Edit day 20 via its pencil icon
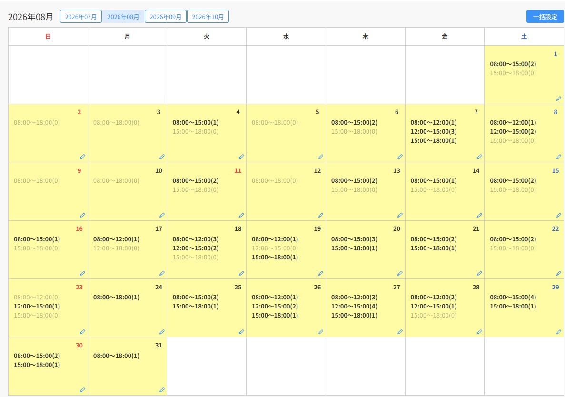The width and height of the screenshot is (565, 397). tap(400, 273)
